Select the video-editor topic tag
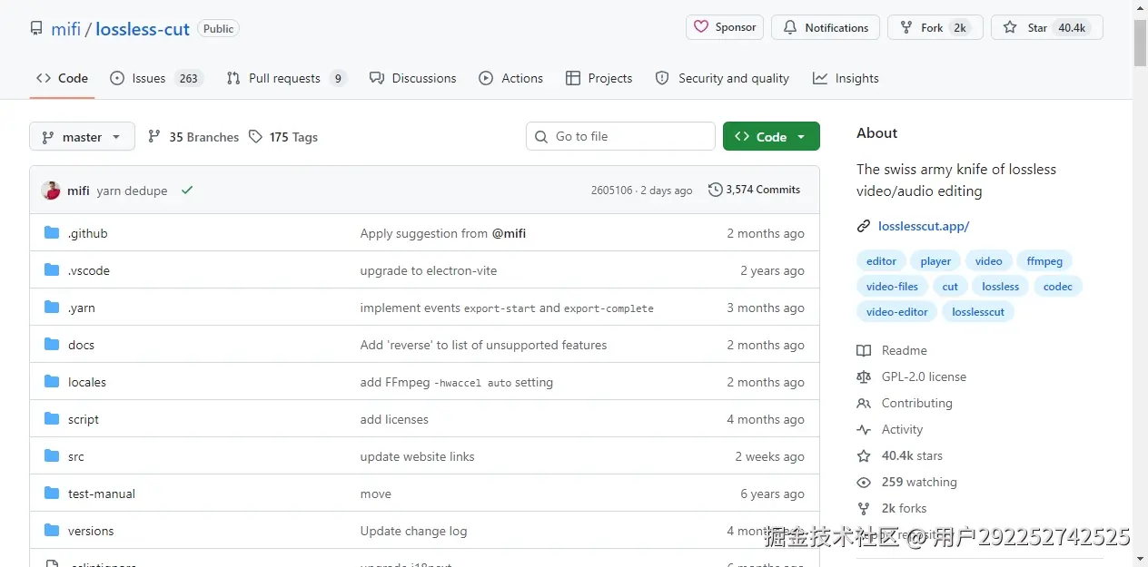1148x567 pixels. (x=897, y=312)
